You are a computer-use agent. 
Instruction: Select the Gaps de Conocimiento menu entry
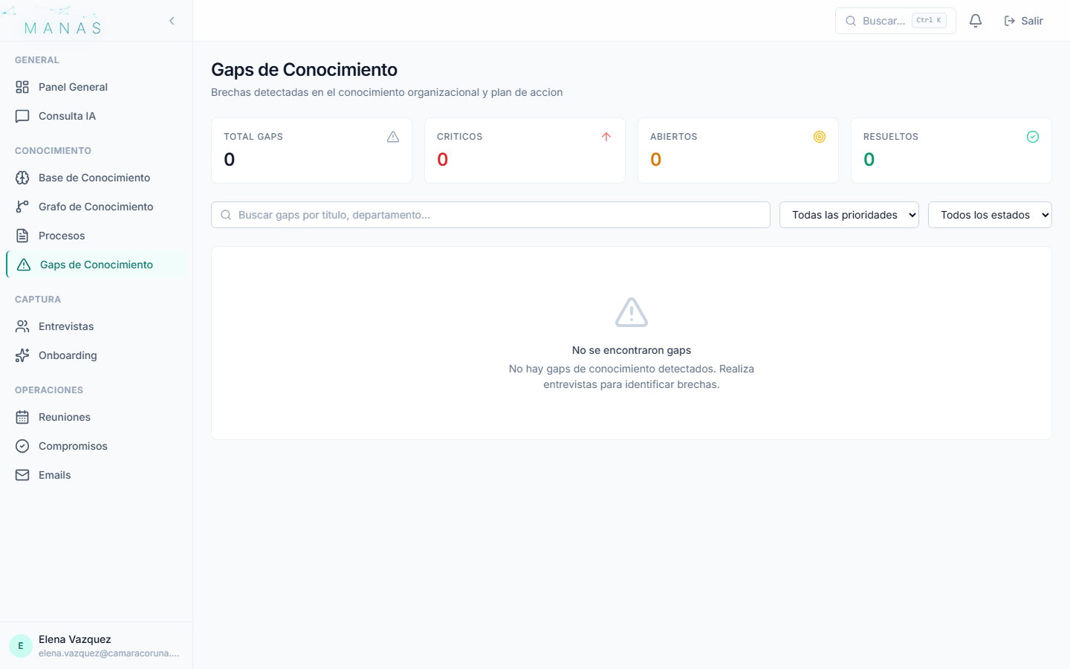coord(96,265)
